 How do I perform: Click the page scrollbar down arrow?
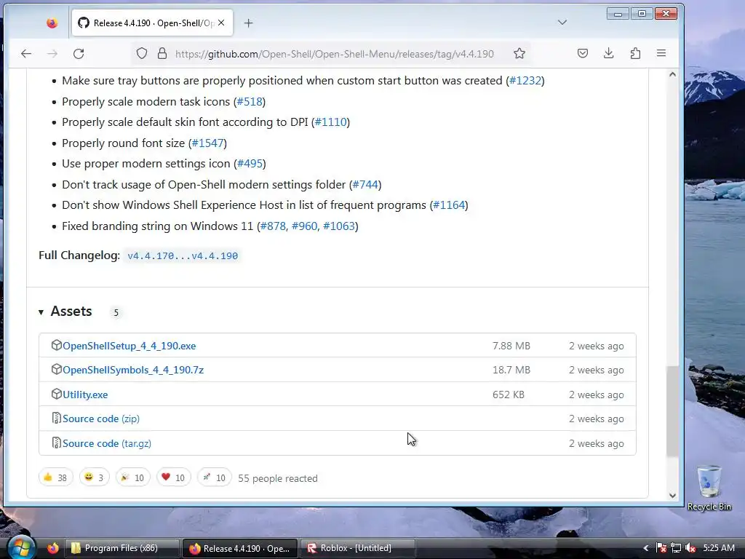672,495
